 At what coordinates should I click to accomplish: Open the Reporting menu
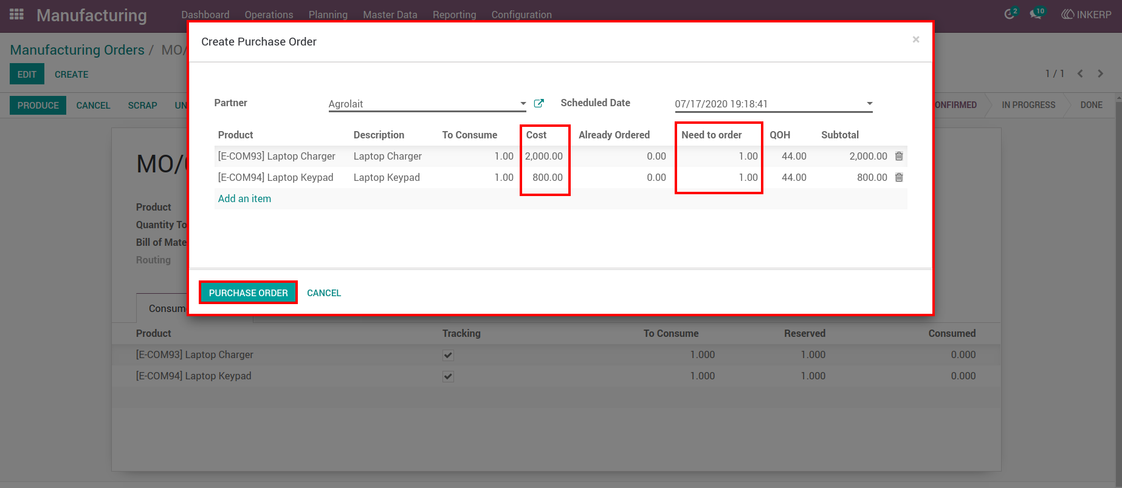(x=455, y=15)
